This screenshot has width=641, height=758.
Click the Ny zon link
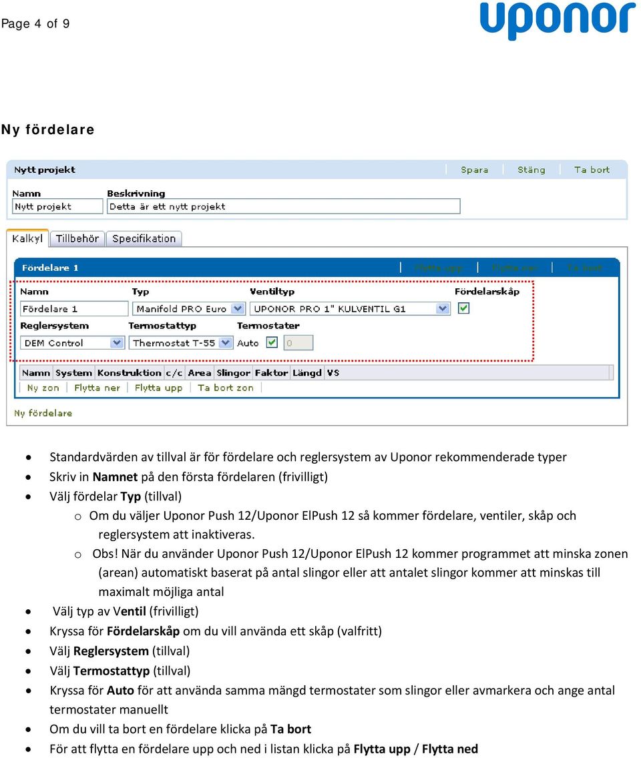tap(43, 388)
